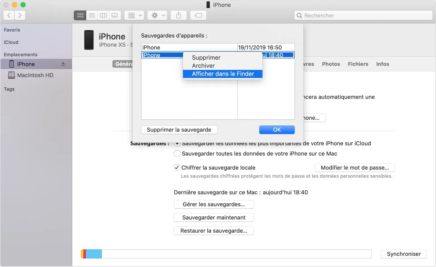Switch to gallery view

(x=115, y=15)
